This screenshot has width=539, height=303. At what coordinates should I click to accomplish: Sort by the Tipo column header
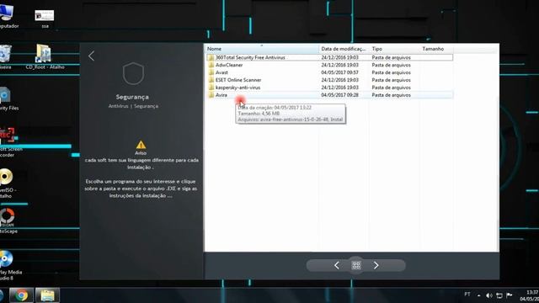tap(394, 49)
